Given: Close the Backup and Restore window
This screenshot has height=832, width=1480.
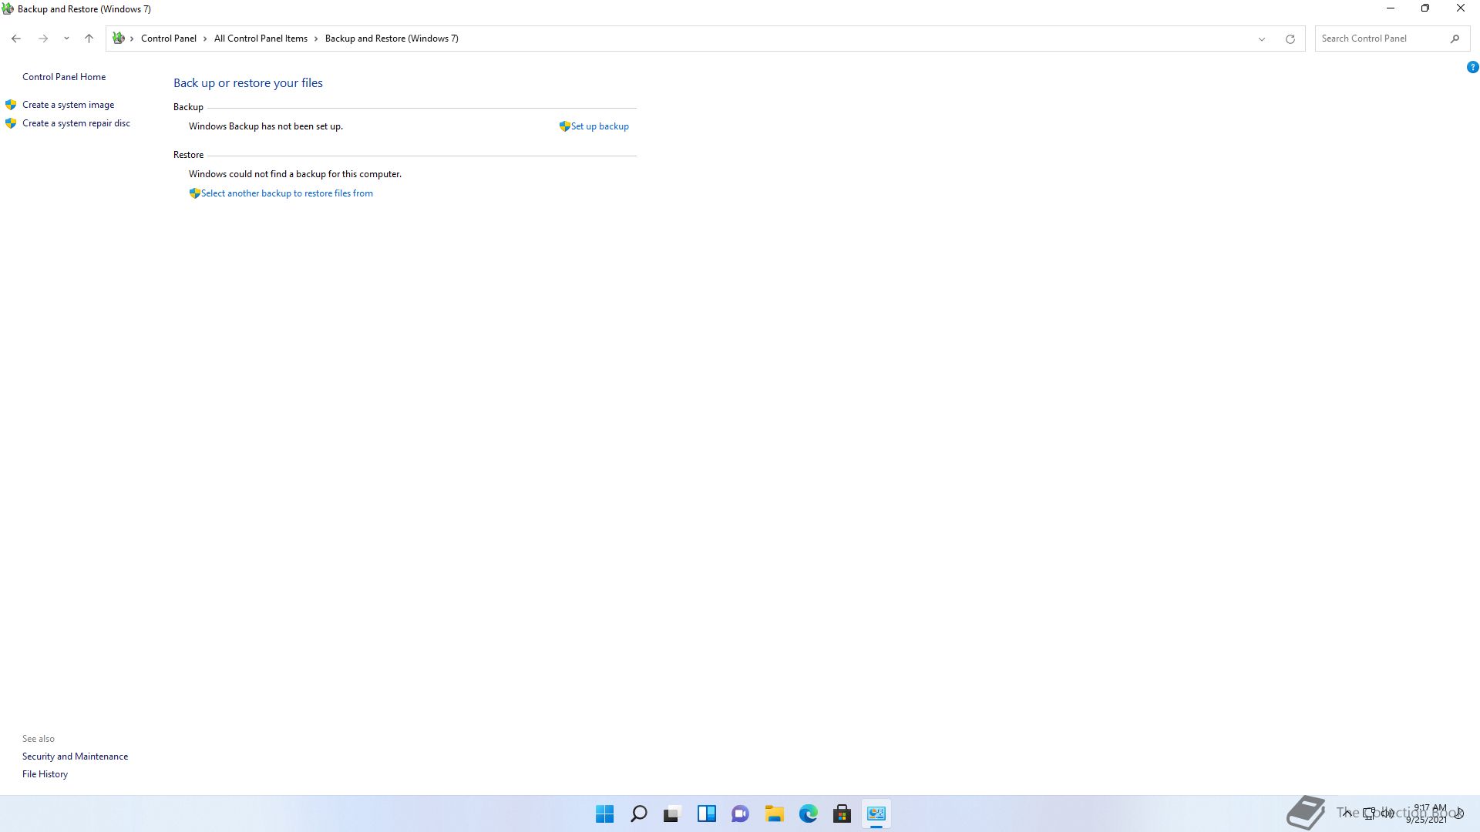Looking at the screenshot, I should pyautogui.click(x=1461, y=8).
